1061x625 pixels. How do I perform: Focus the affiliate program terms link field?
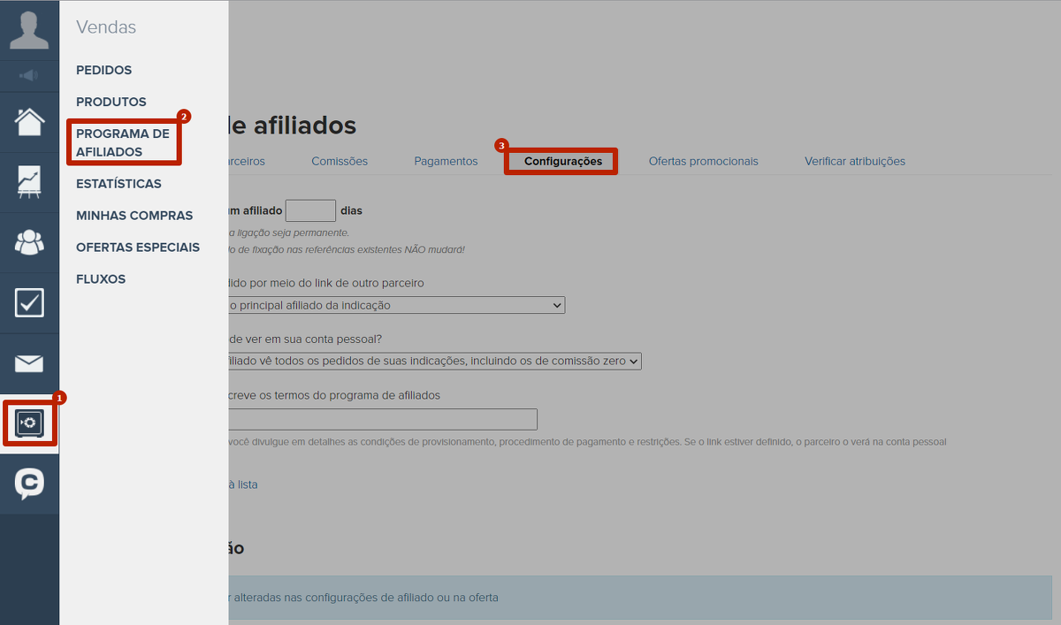(x=382, y=419)
